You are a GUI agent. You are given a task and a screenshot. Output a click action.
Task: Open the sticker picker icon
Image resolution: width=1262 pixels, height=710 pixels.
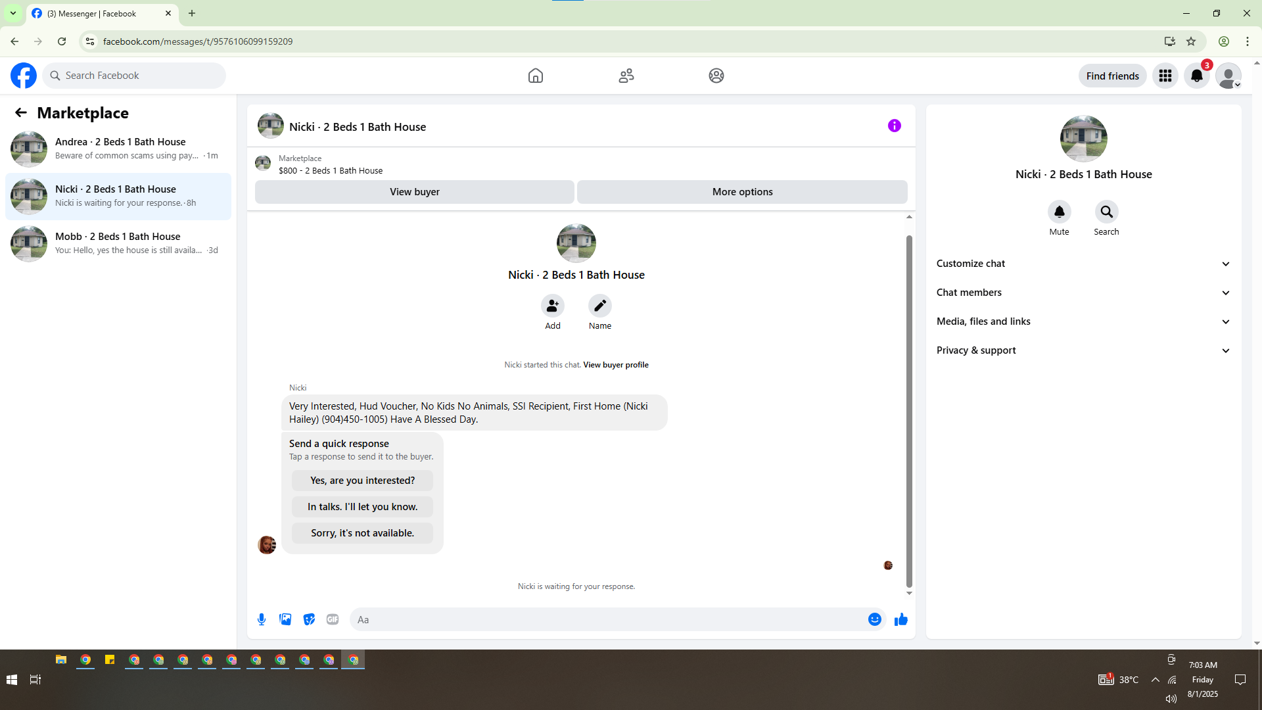click(309, 619)
